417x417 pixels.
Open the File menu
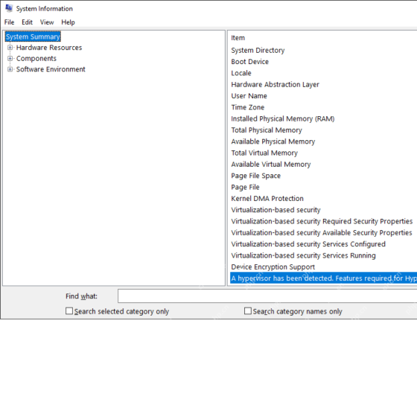(9, 22)
